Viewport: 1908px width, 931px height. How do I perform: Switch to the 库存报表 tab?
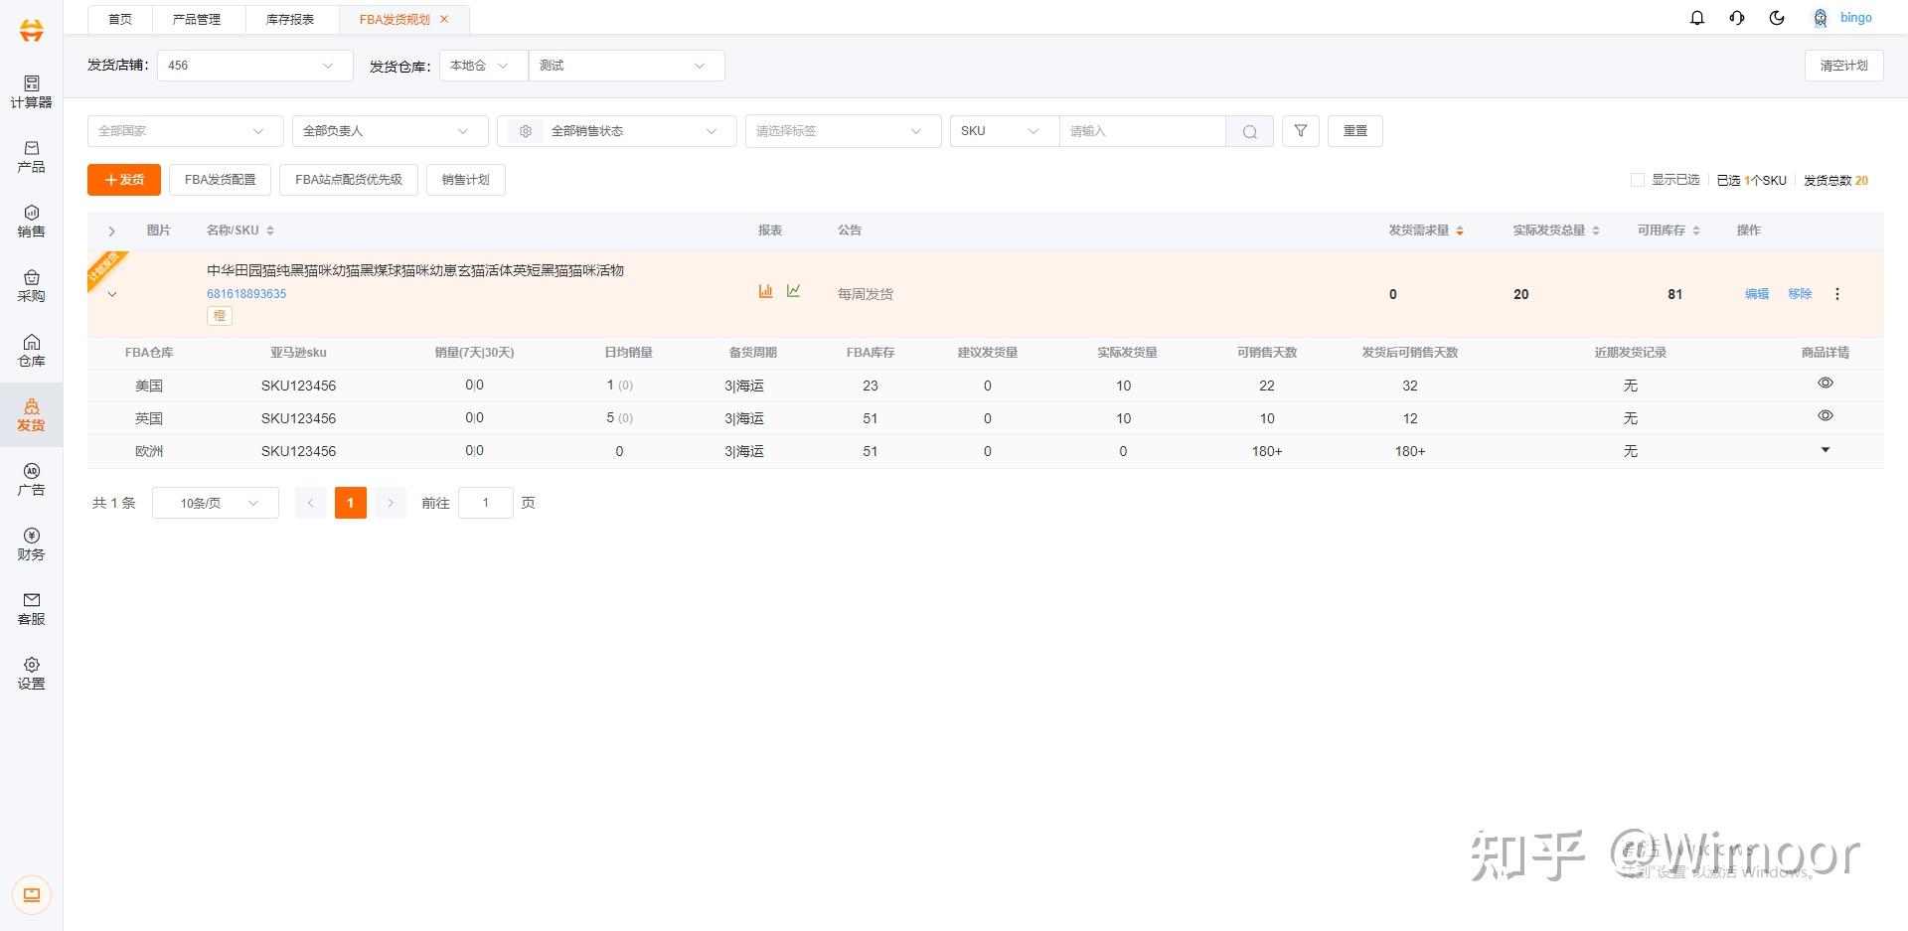pyautogui.click(x=290, y=19)
